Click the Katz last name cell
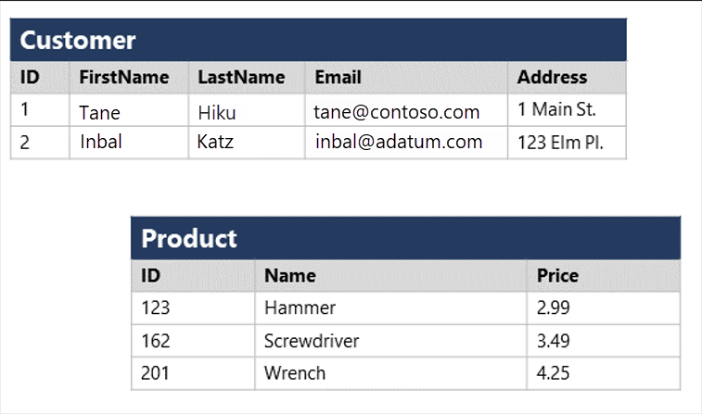 tap(215, 143)
